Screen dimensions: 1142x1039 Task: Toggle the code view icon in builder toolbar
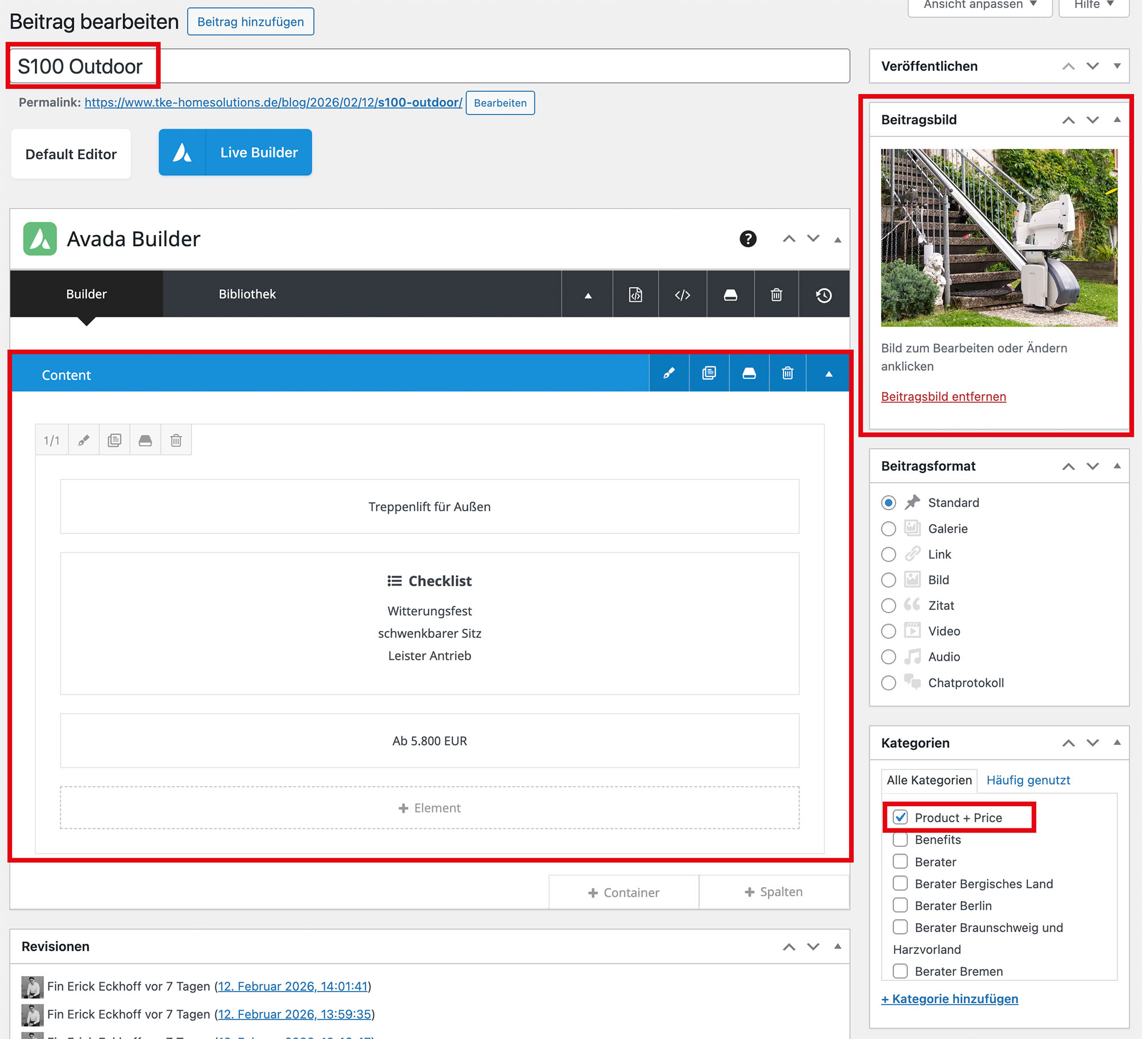point(682,294)
